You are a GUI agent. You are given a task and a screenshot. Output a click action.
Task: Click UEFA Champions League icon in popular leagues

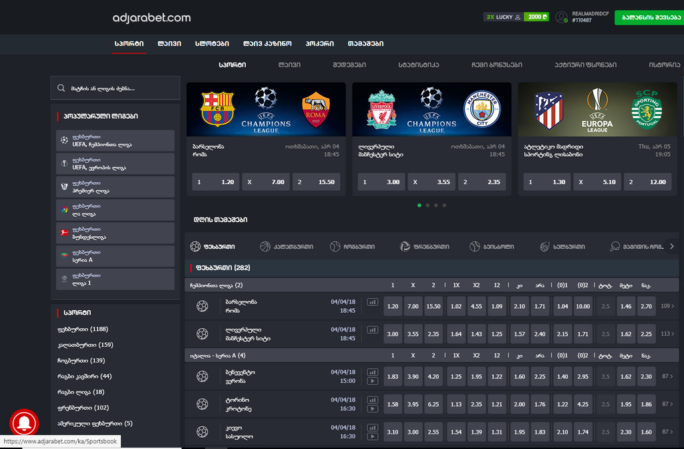(64, 141)
